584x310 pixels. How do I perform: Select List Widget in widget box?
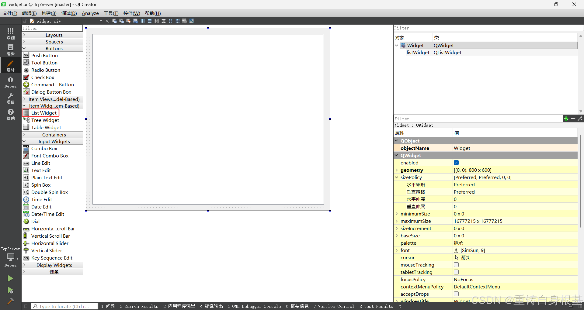tap(41, 113)
